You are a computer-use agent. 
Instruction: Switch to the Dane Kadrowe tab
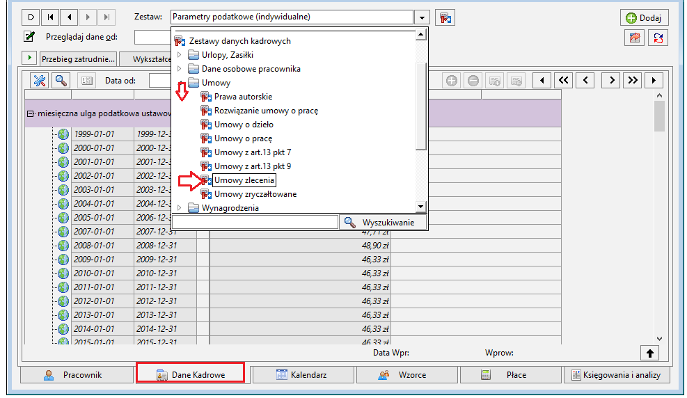(x=191, y=375)
